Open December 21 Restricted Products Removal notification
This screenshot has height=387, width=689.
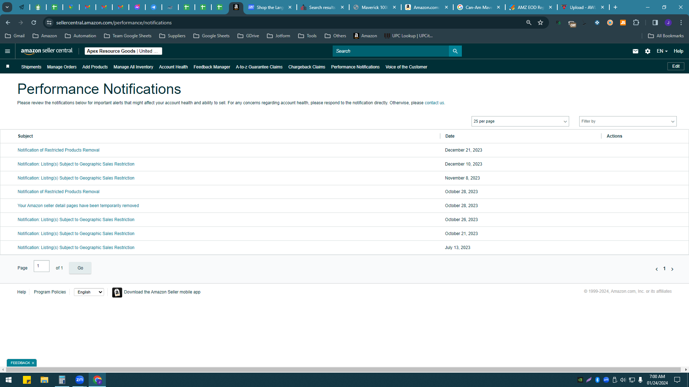click(58, 150)
